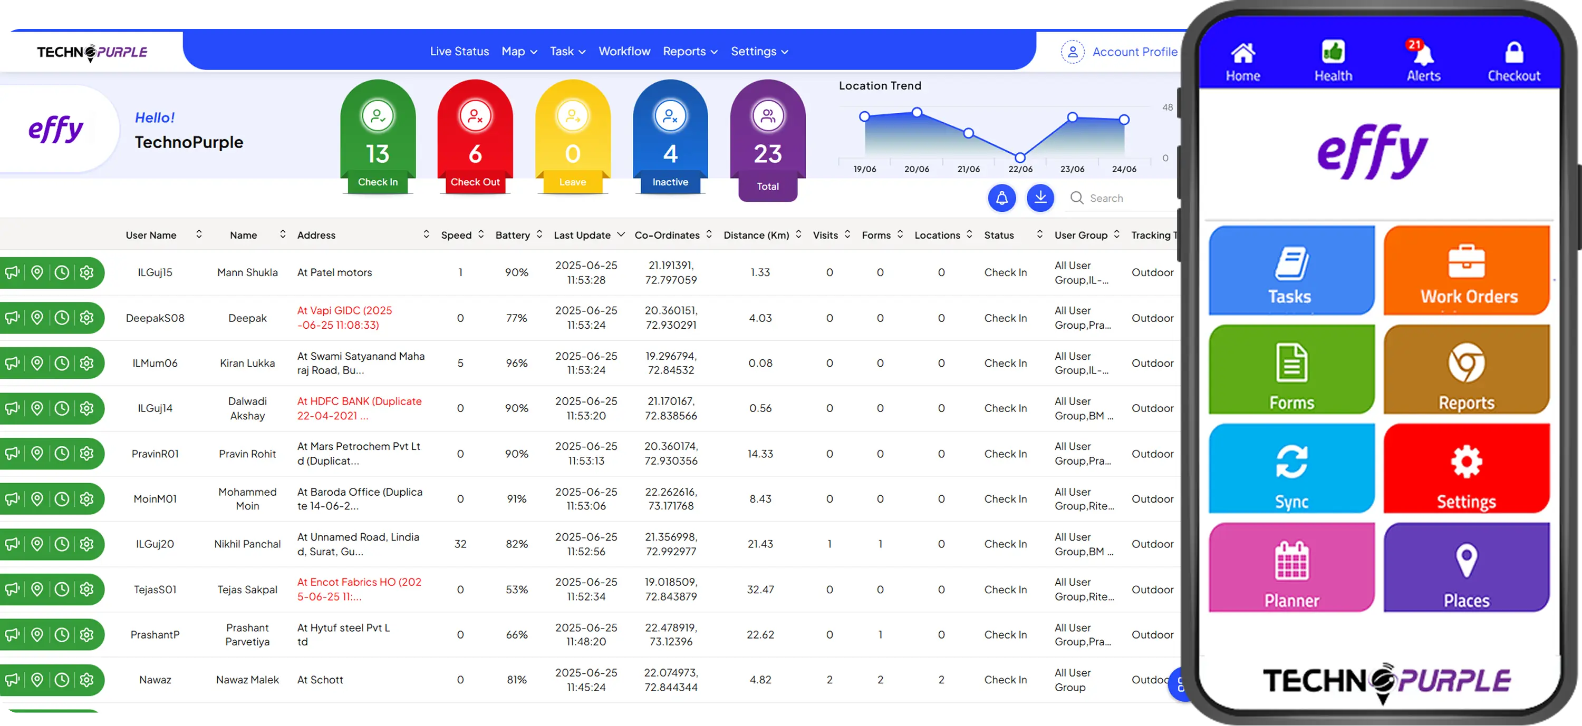1582x726 pixels.
Task: Open the Tasks tile in the mobile app
Action: (1291, 271)
